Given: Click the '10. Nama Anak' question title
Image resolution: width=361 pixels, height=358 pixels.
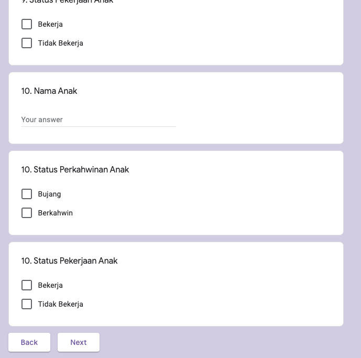Looking at the screenshot, I should click(x=49, y=91).
